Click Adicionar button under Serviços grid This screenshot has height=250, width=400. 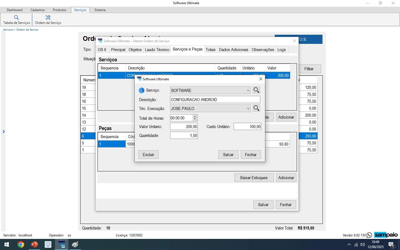point(286,117)
